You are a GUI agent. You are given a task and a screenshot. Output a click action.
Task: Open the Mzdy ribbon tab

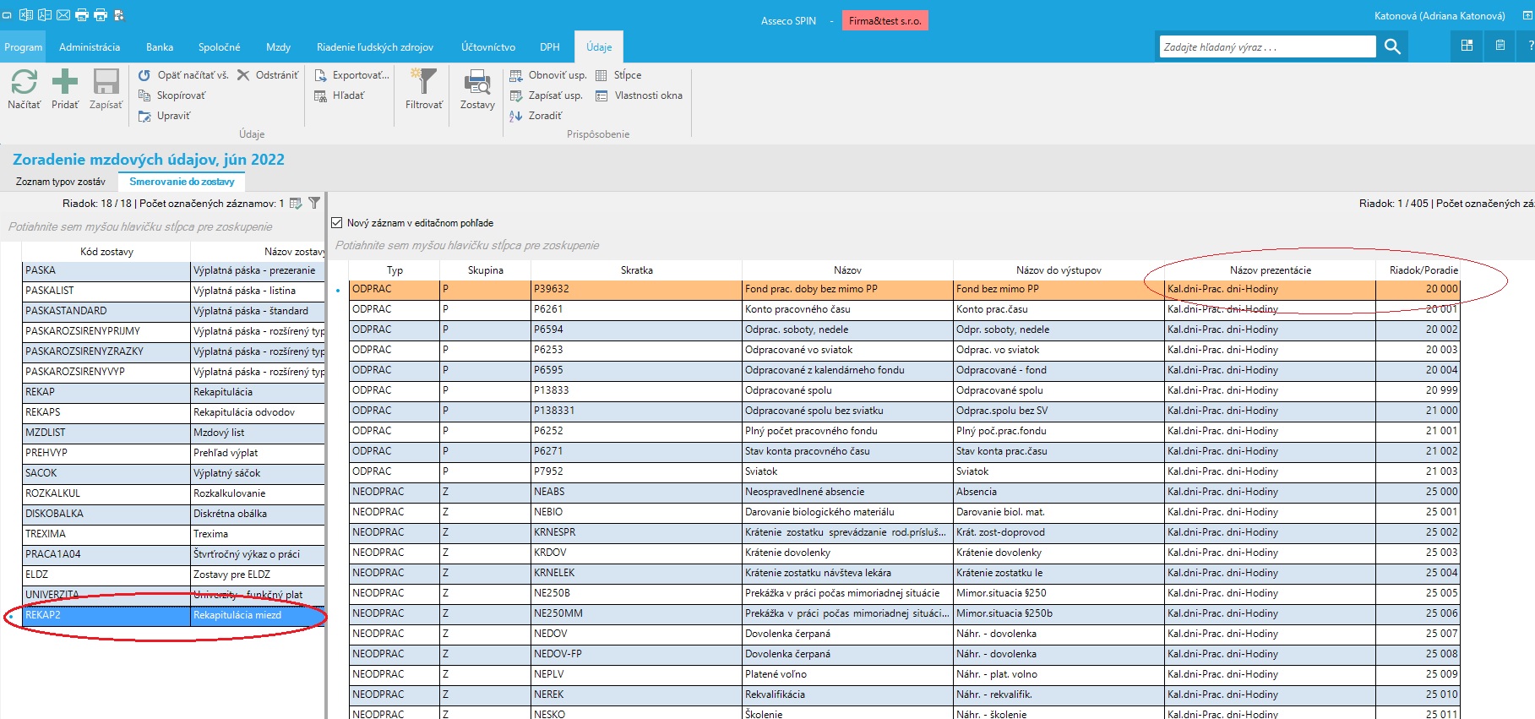click(x=278, y=47)
